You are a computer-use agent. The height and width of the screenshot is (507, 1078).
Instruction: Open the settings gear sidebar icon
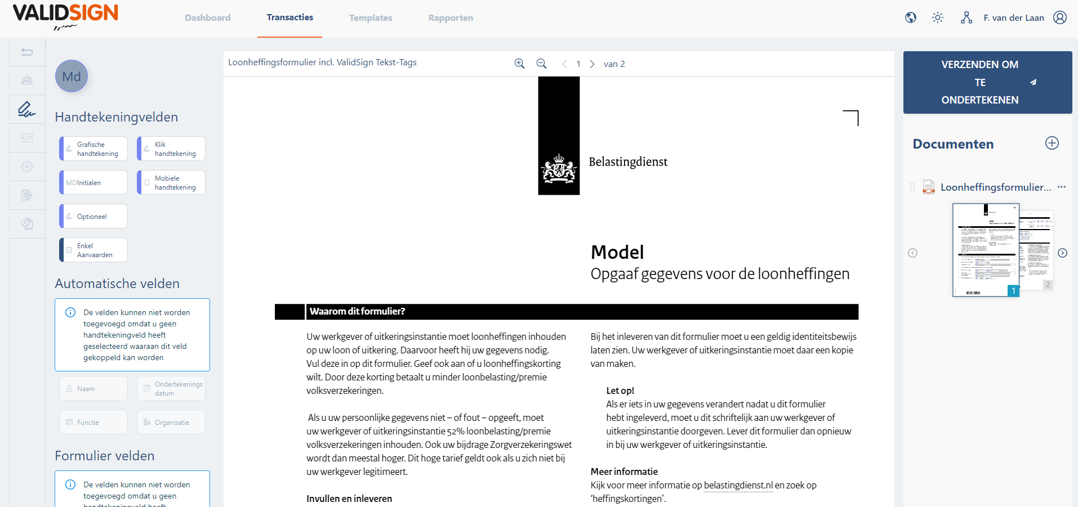point(27,167)
